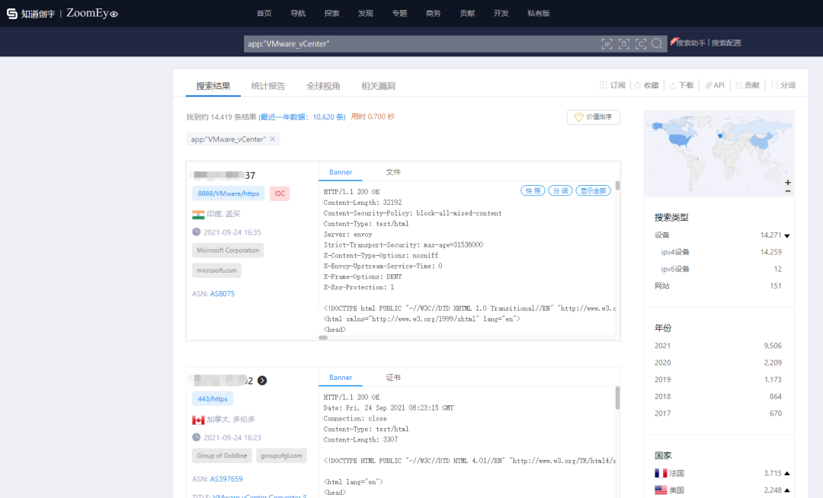
Task: Click the clock icon beside 2021-09-24 16:35
Action: (197, 231)
